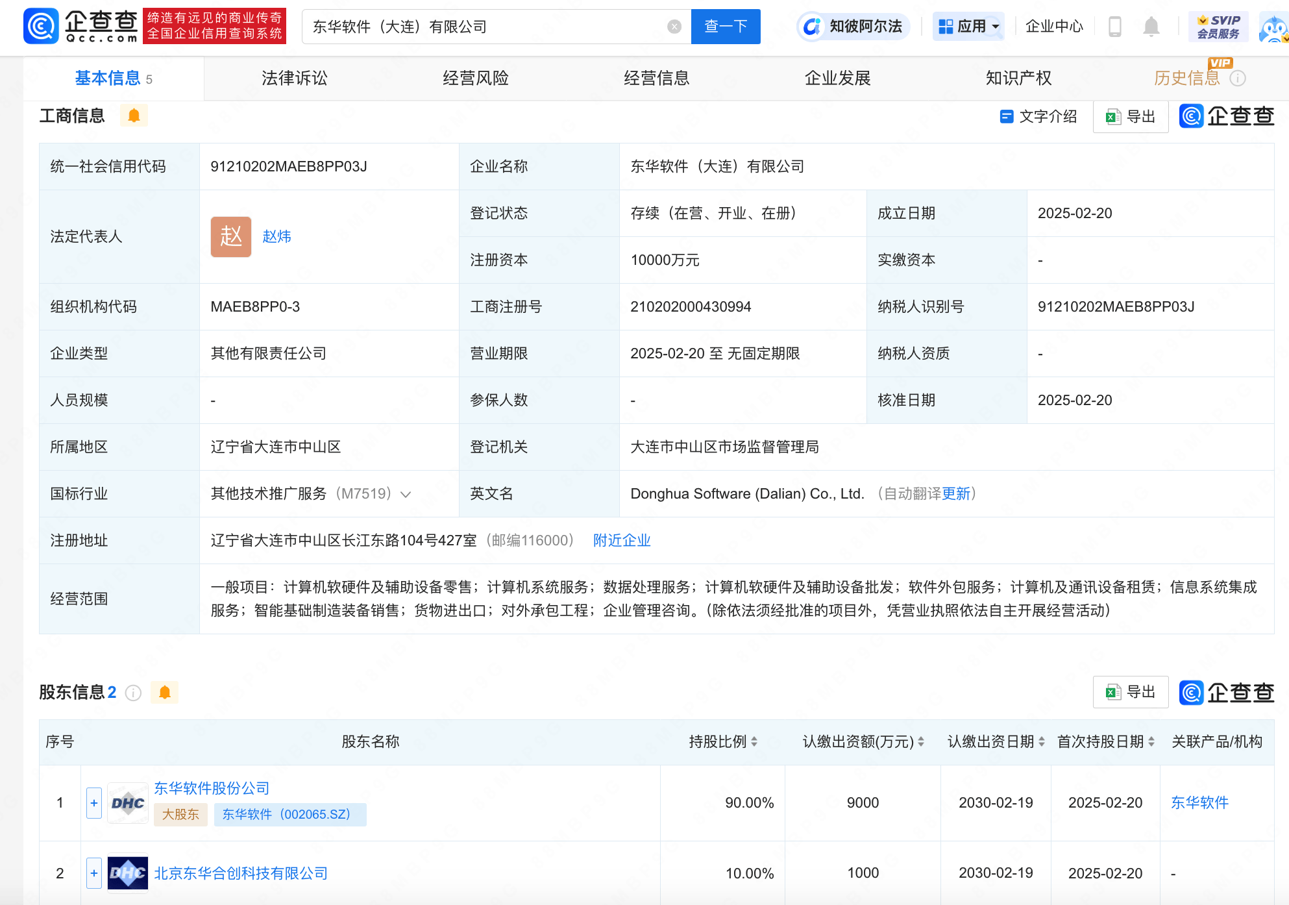Switch to the 知识产权 tab

pos(1017,78)
